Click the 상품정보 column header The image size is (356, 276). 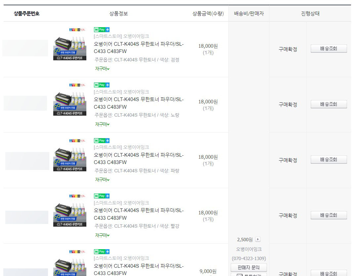(118, 13)
